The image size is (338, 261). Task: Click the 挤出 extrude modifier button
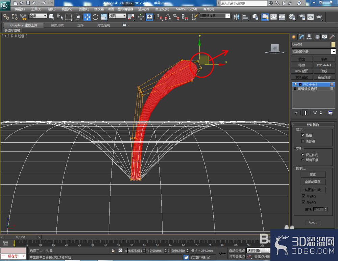point(302,59)
